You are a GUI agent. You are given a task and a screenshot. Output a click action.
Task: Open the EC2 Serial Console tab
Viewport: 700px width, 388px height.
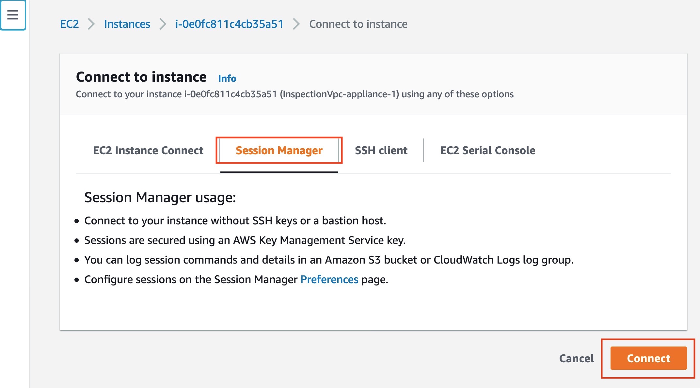click(x=487, y=151)
